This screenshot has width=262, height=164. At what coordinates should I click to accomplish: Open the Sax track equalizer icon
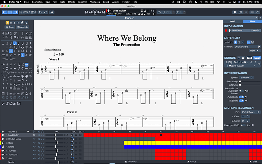[80, 158]
